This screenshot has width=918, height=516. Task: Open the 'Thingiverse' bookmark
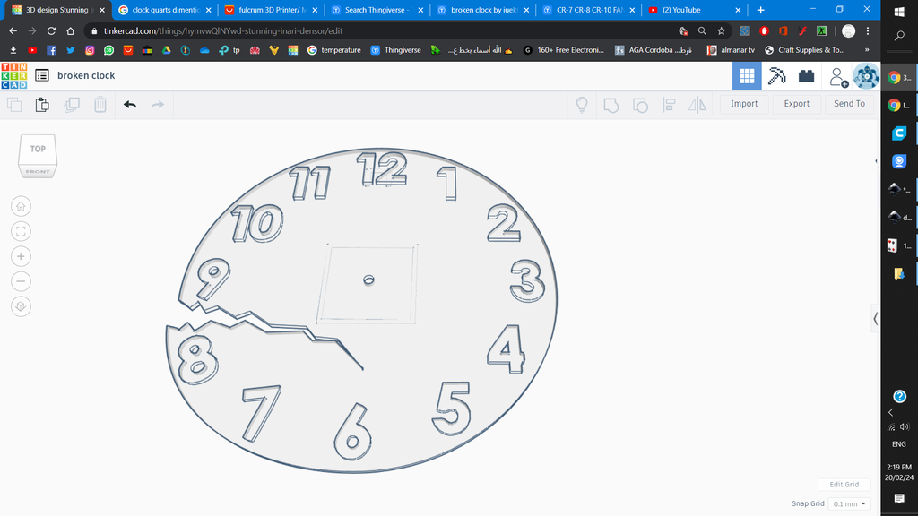click(395, 50)
